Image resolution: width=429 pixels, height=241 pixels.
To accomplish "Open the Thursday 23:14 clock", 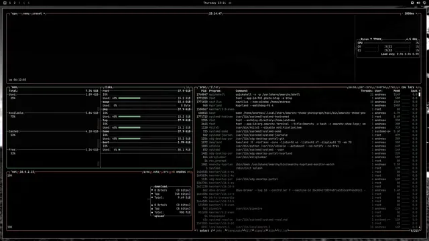I will coord(214,3).
